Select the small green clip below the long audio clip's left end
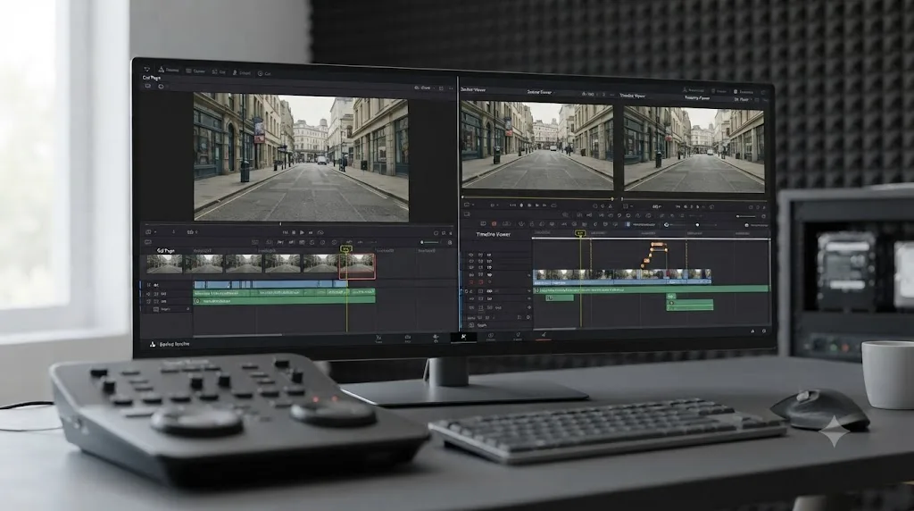This screenshot has width=914, height=511. [560, 297]
